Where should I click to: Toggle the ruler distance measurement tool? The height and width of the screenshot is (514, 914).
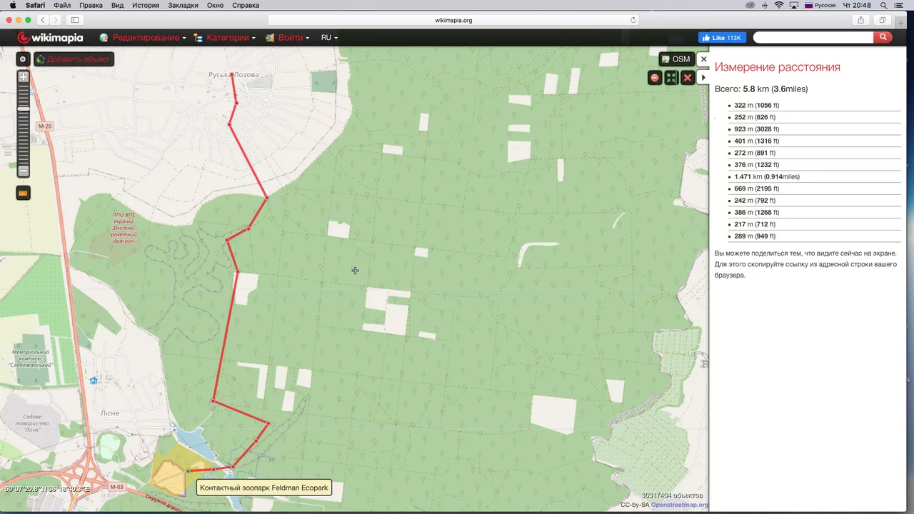(x=24, y=193)
